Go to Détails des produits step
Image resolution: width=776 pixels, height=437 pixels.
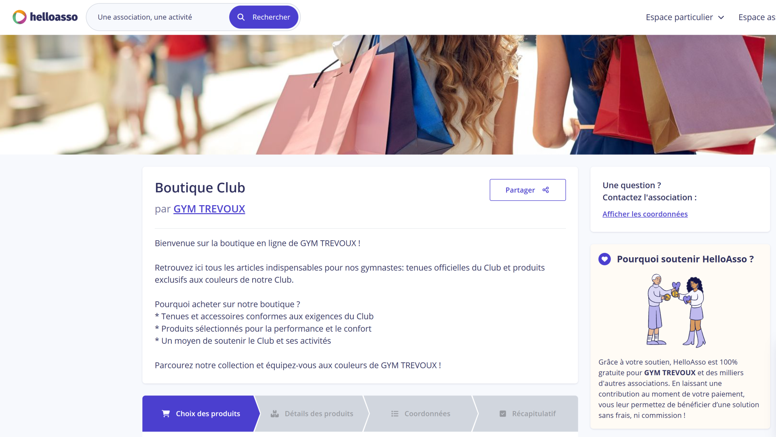(312, 414)
